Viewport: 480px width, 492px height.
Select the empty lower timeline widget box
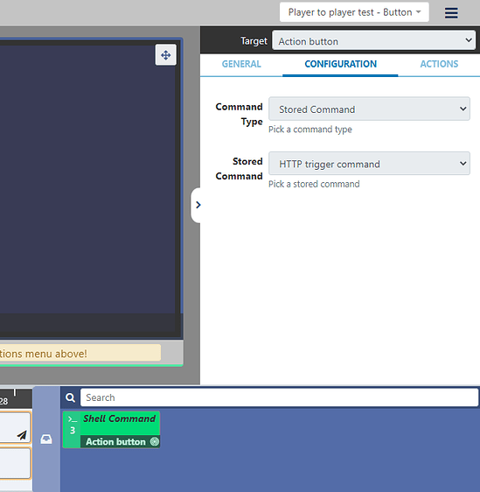click(x=15, y=463)
